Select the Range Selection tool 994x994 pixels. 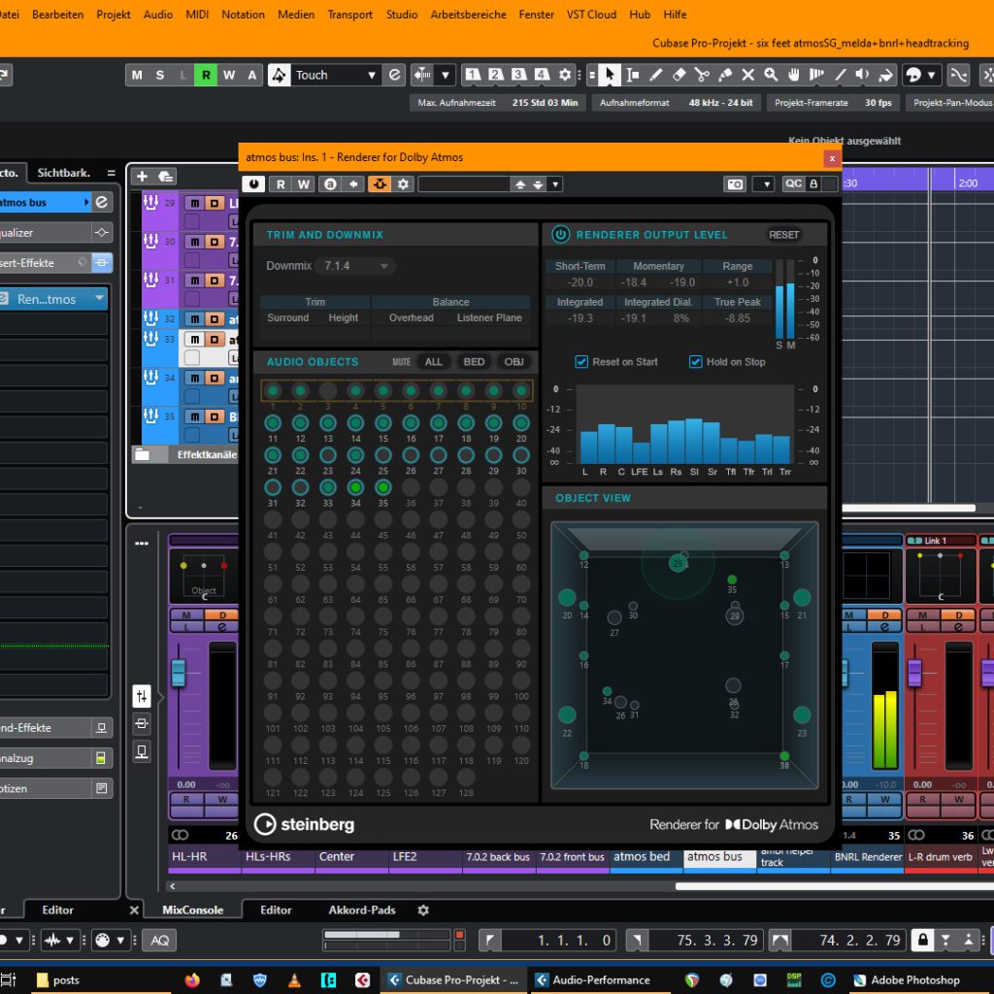(x=633, y=75)
